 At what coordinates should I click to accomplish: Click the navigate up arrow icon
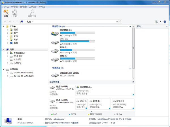click(17, 21)
